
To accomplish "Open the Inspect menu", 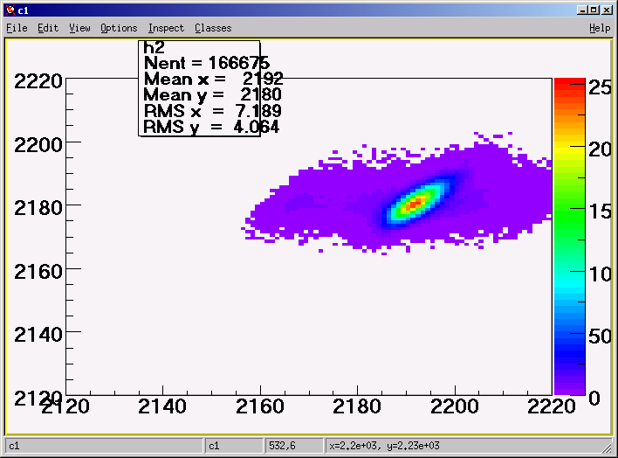I will pos(166,28).
